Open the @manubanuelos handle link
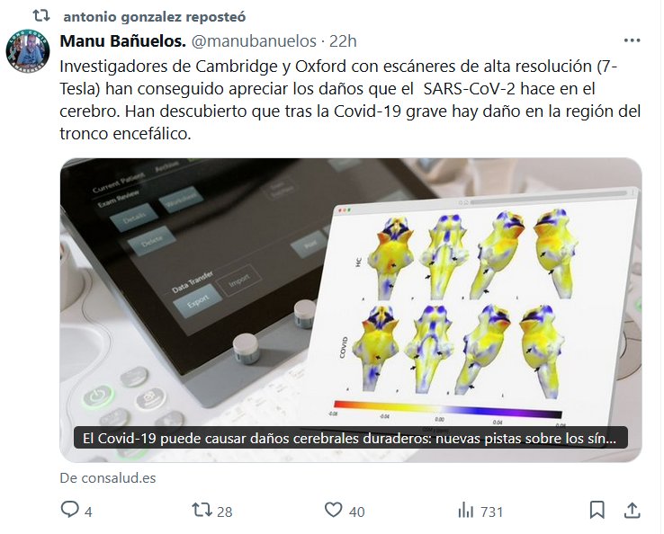This screenshot has width=664, height=534. 255,41
